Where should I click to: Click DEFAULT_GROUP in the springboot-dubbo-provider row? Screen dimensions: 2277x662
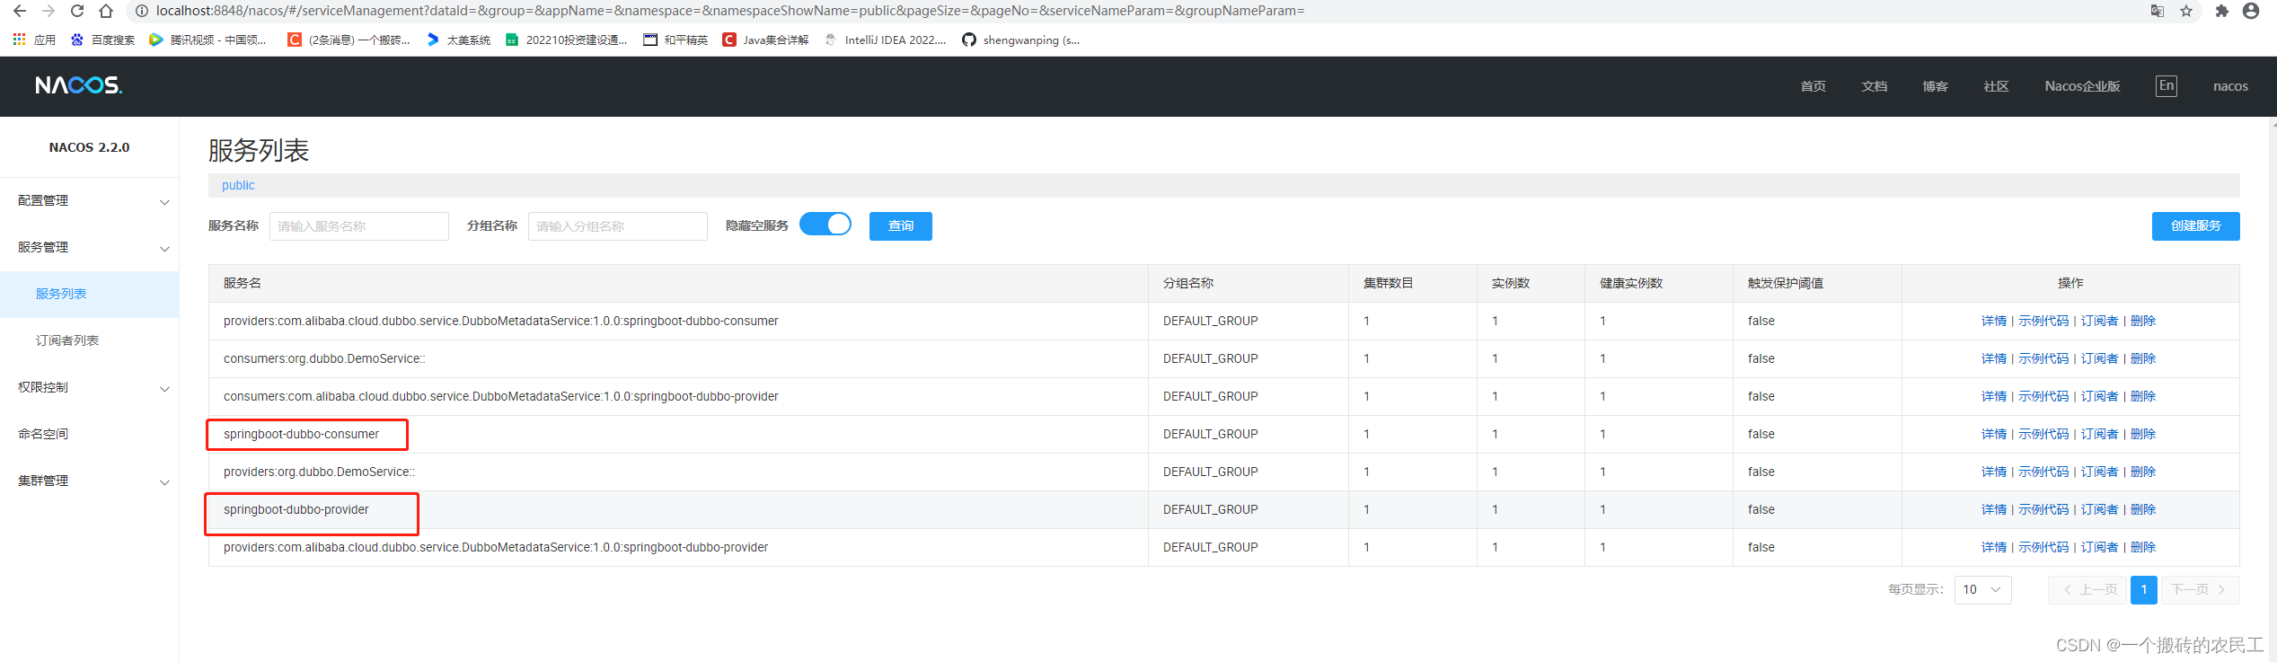1210,509
